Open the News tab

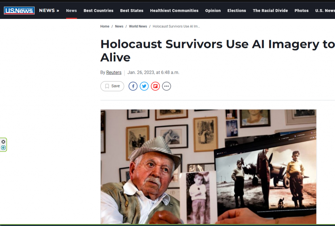point(71,11)
